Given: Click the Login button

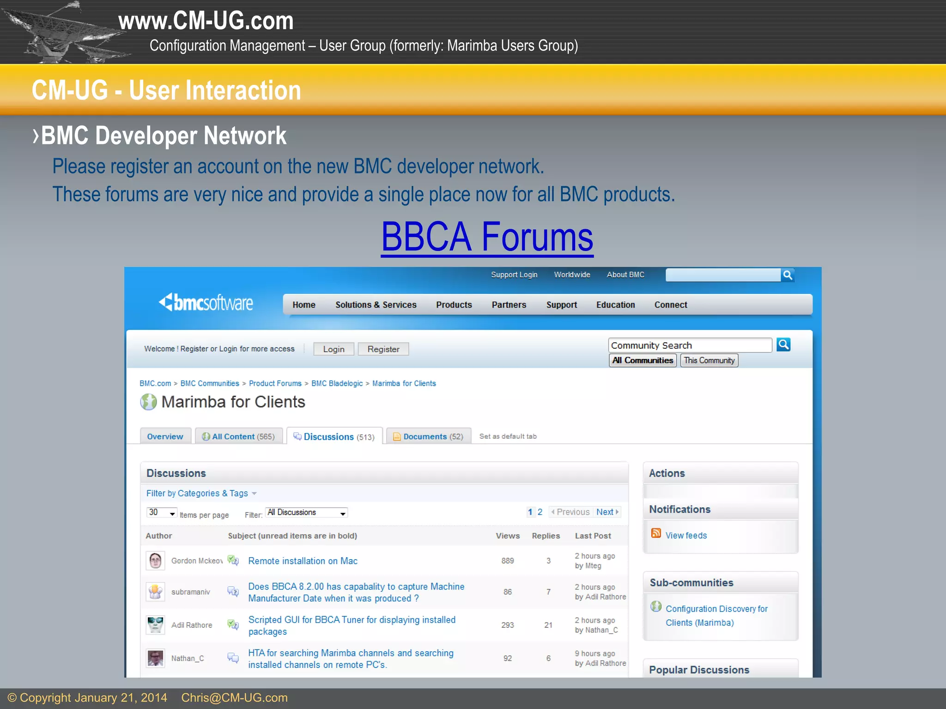Looking at the screenshot, I should point(334,349).
